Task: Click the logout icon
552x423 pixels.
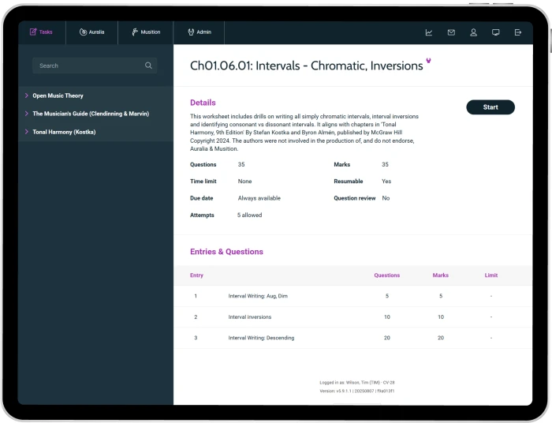Action: point(518,32)
